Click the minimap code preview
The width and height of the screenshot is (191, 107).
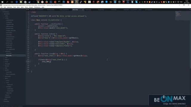[182, 16]
